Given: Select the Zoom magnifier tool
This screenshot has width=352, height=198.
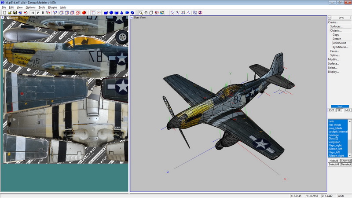Looking at the screenshot, I should tap(141, 13).
